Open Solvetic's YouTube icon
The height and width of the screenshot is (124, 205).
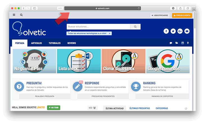187,31
